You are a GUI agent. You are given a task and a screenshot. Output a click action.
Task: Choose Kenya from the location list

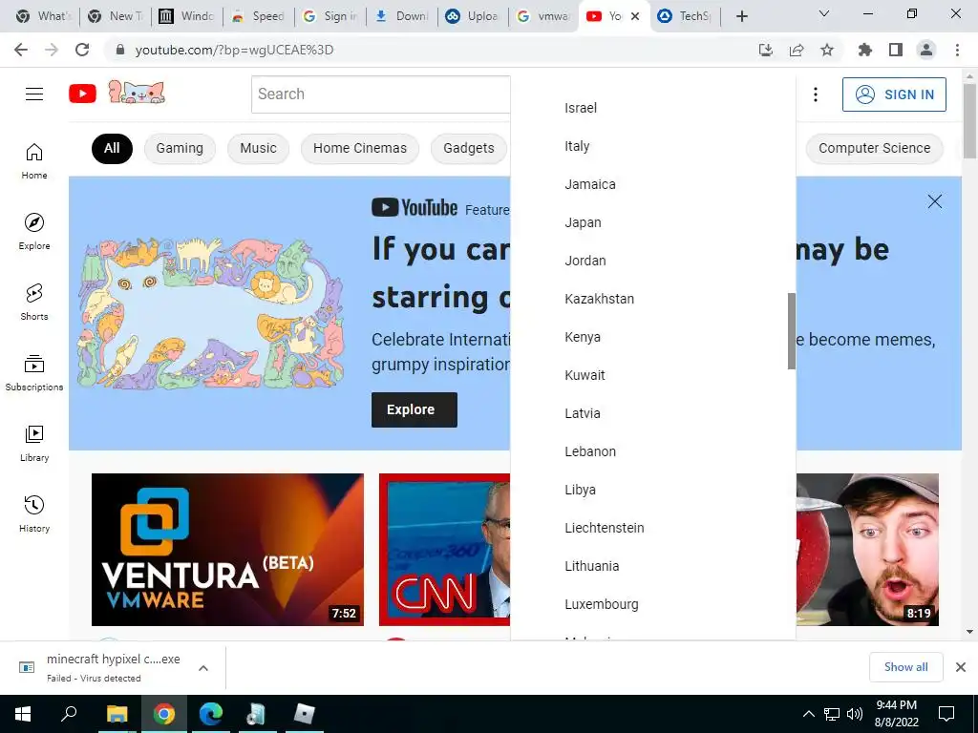click(x=653, y=337)
